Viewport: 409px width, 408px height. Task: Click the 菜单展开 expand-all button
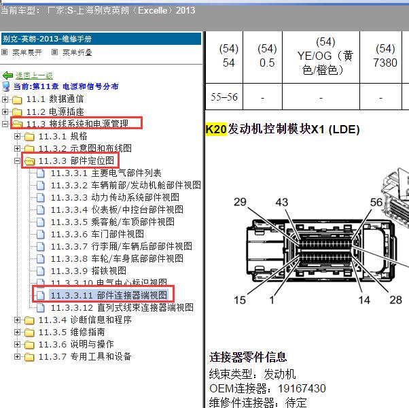tap(27, 52)
